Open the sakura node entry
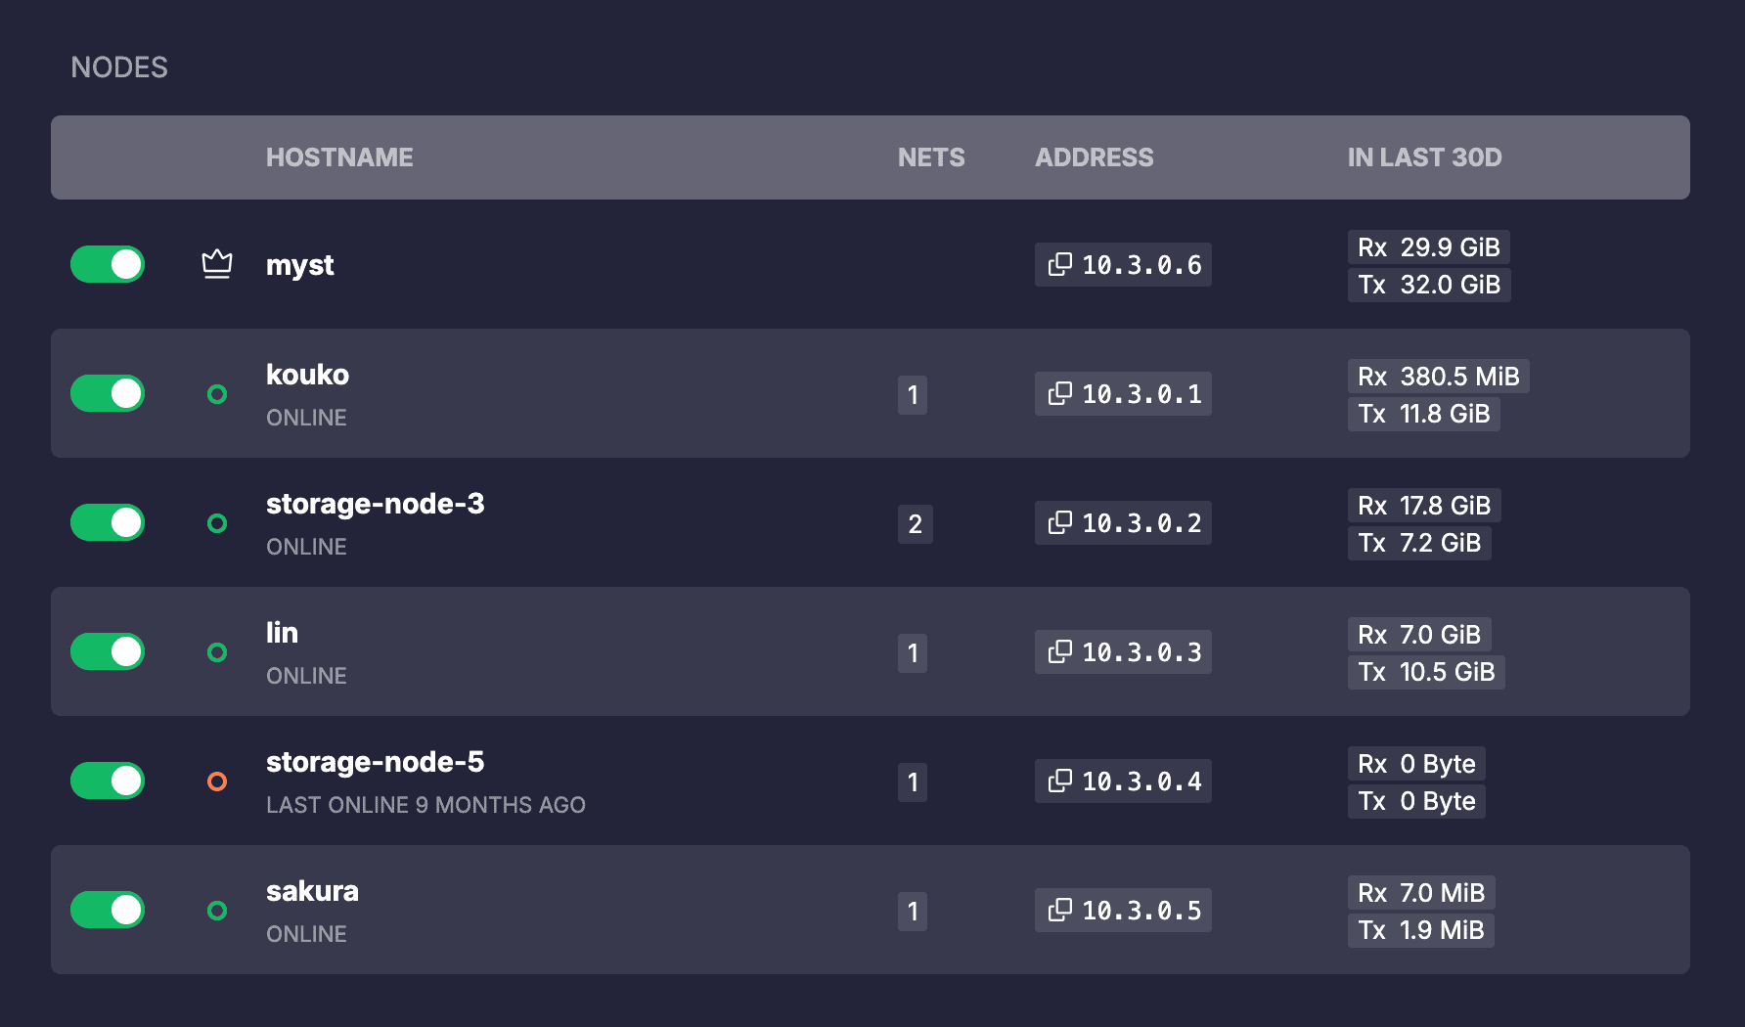Image resolution: width=1745 pixels, height=1027 pixels. point(312,891)
